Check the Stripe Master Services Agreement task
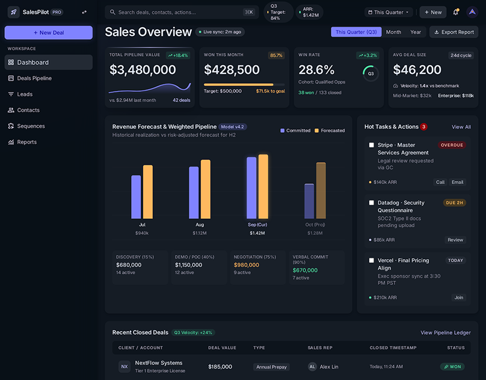486x380 pixels. (x=371, y=145)
